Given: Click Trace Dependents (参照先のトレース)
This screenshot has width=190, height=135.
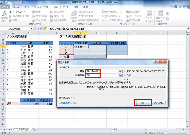Looking at the screenshot, I should (111, 16).
